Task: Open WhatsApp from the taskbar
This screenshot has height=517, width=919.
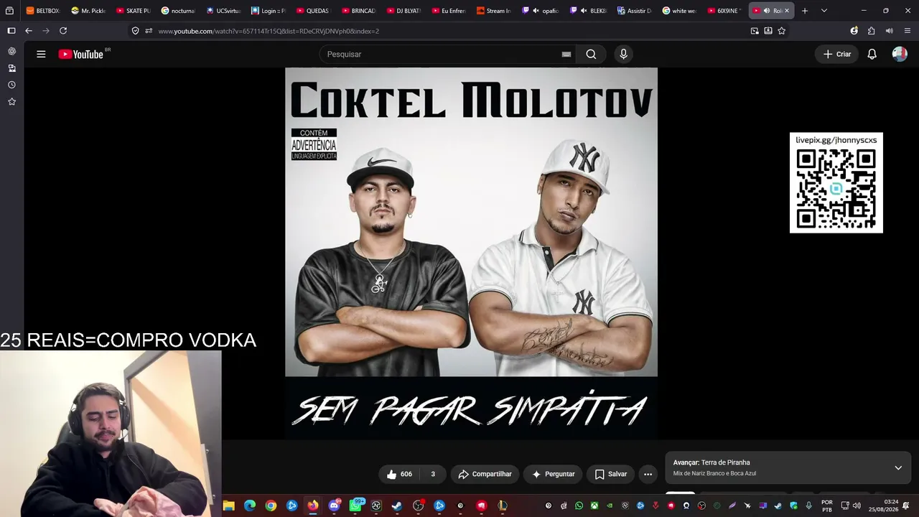Action: coord(355,506)
